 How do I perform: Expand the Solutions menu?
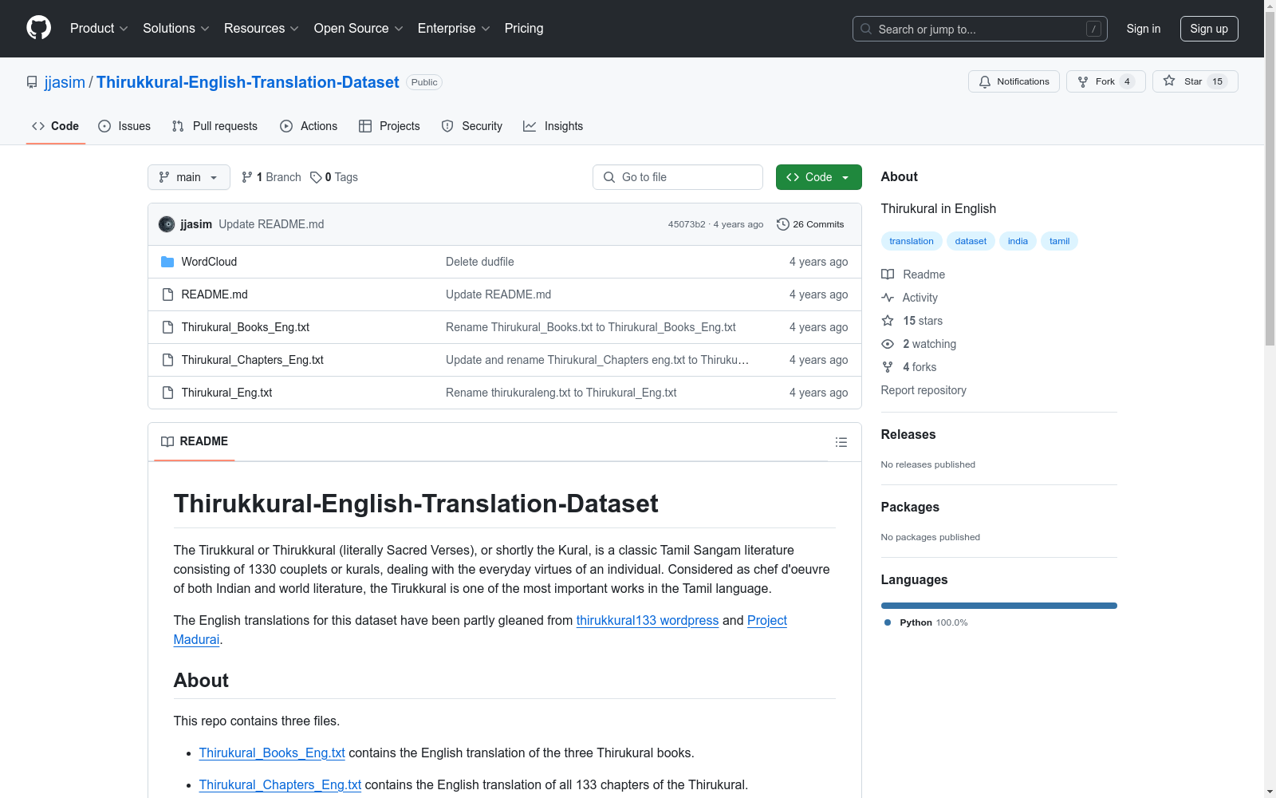pyautogui.click(x=175, y=28)
